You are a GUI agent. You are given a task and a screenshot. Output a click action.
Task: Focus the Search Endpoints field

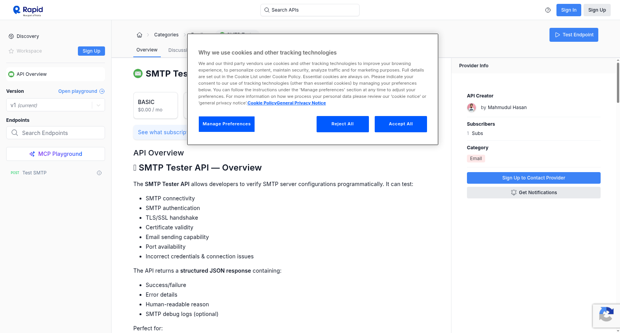[55, 133]
